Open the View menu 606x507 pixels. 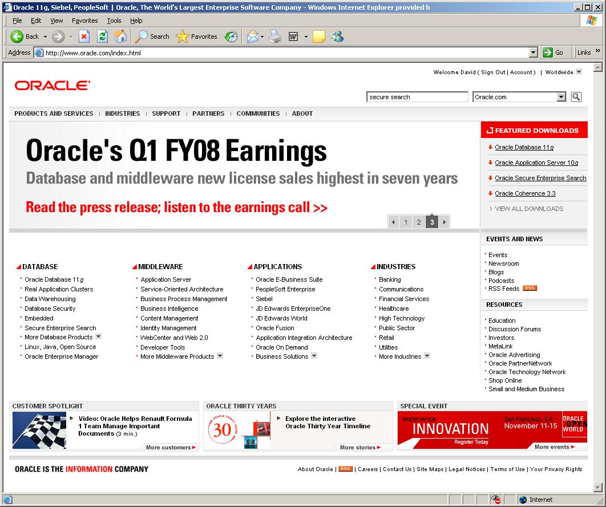pyautogui.click(x=56, y=21)
